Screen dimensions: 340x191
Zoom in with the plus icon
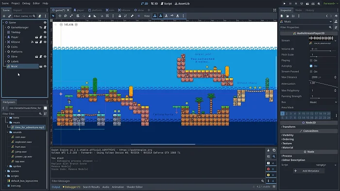tap(76, 25)
